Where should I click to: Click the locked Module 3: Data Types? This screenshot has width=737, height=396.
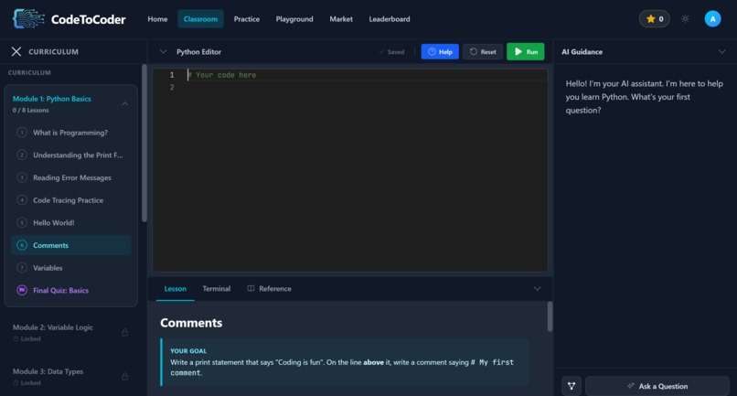click(x=70, y=376)
